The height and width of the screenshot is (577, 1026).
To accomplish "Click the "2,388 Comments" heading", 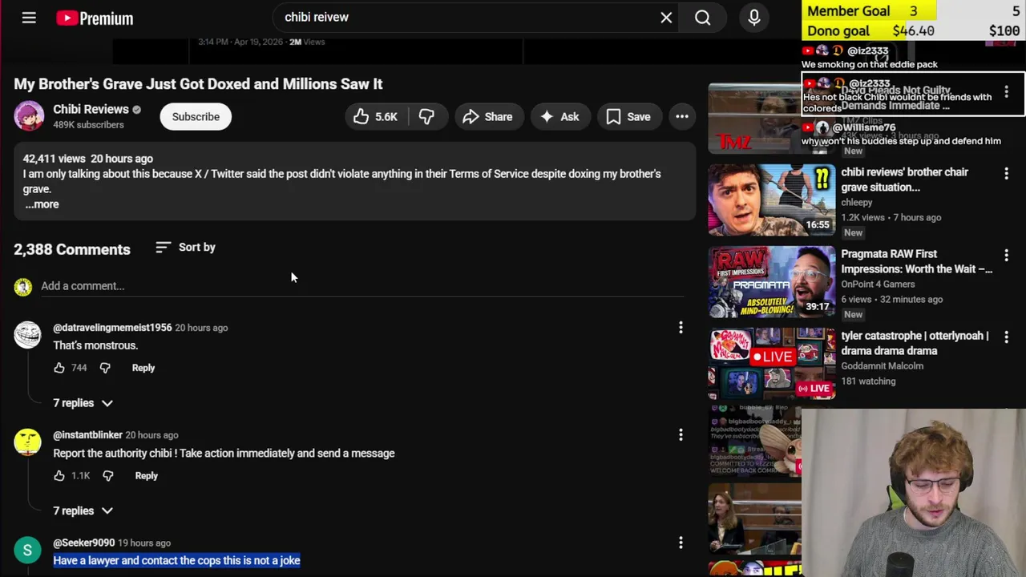I will pos(72,249).
